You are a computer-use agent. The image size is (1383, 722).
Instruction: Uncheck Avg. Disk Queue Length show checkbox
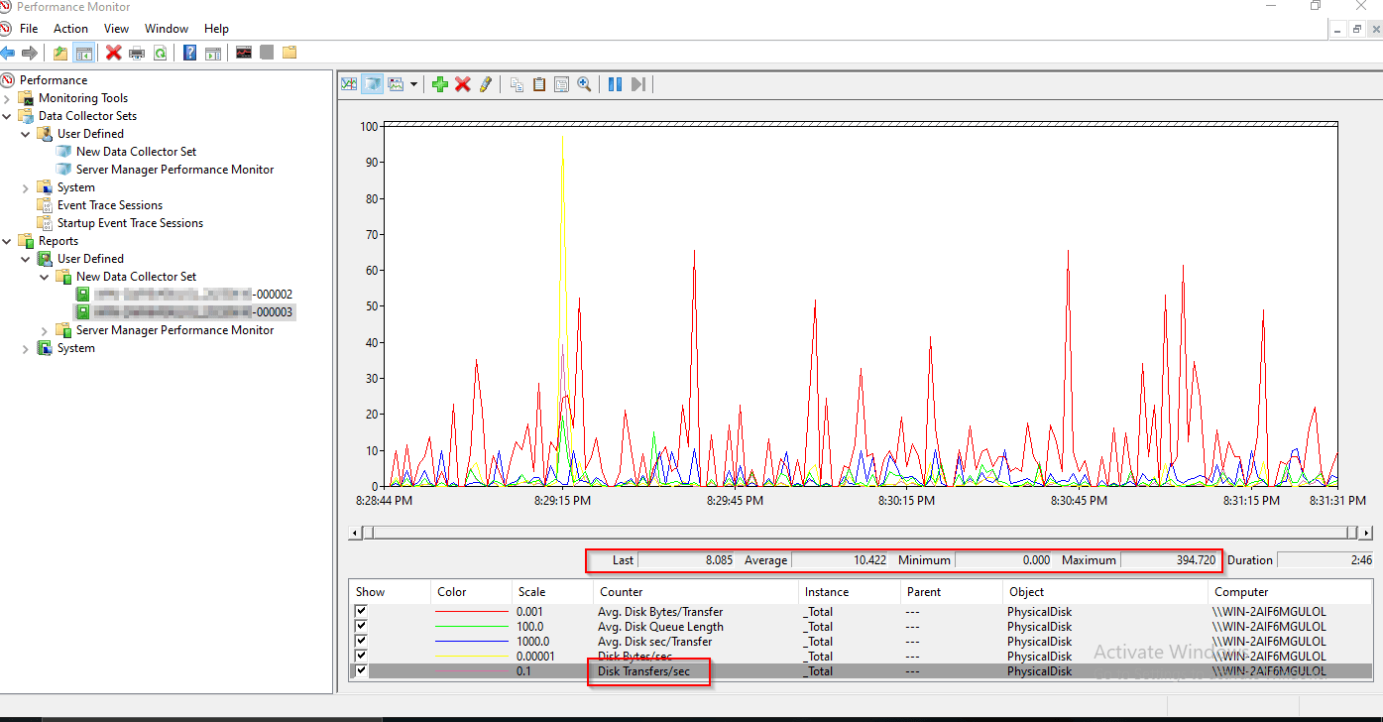click(x=361, y=627)
